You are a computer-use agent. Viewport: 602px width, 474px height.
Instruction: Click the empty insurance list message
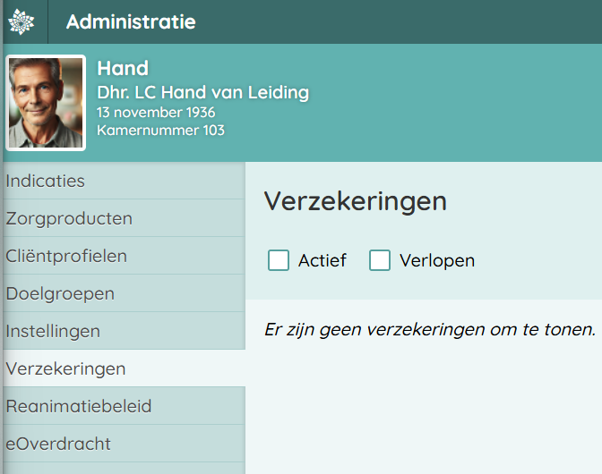[429, 329]
